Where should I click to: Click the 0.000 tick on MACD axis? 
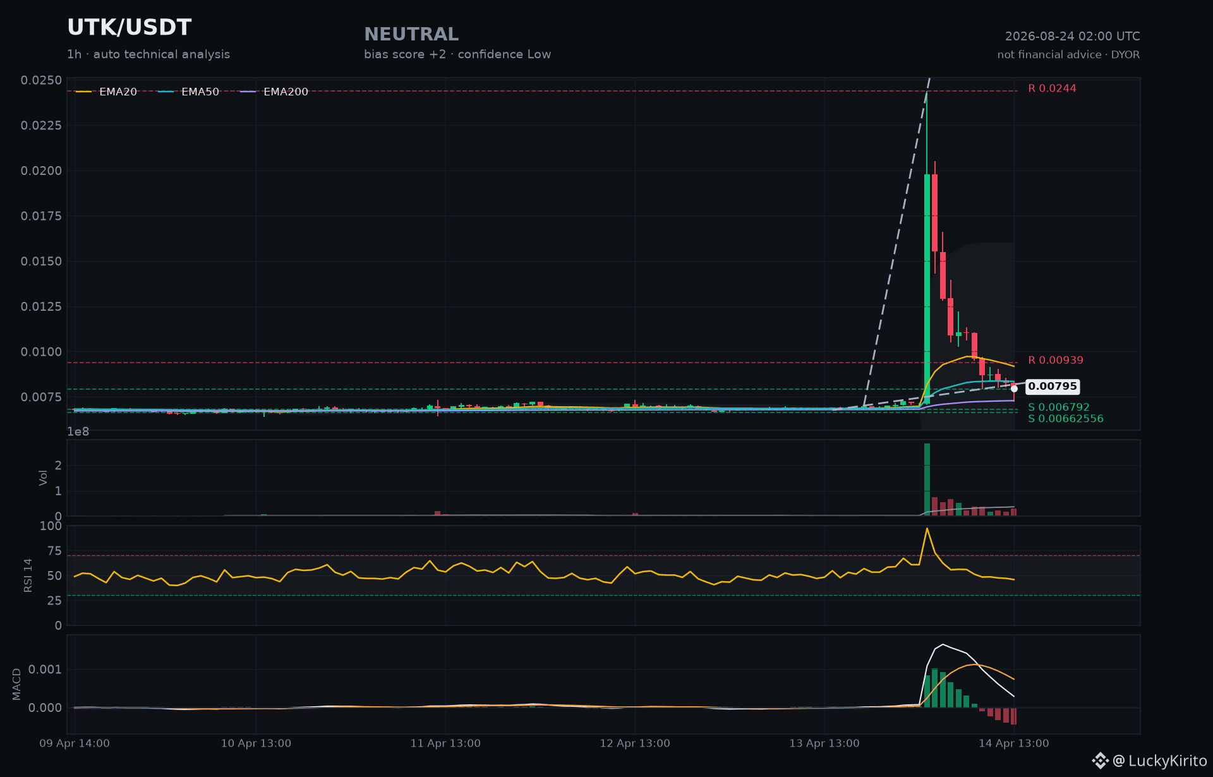[45, 708]
